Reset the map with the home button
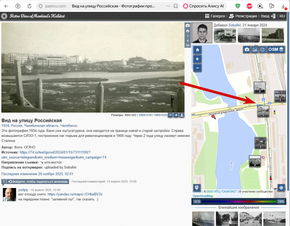Viewport: 290px width, 226px height. (x=197, y=50)
